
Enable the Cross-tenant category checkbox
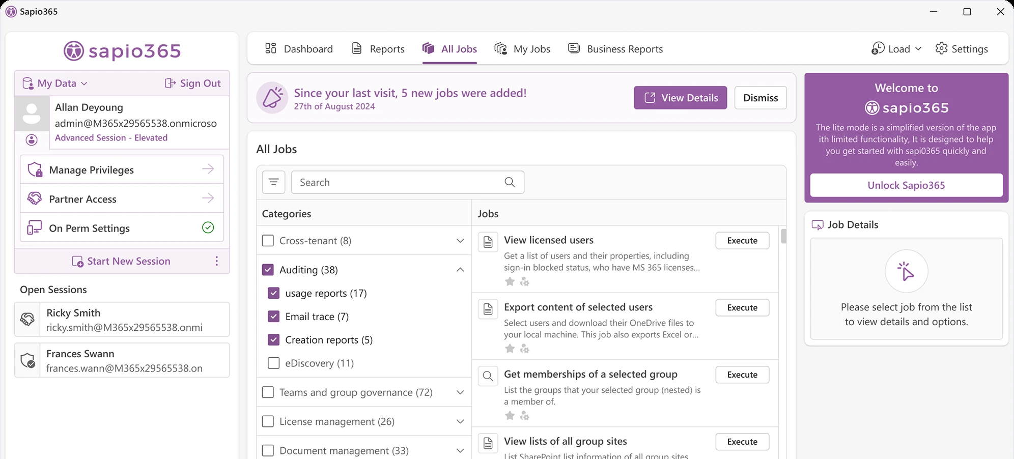click(x=268, y=240)
